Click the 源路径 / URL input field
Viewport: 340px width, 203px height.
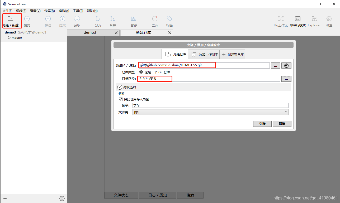point(204,65)
